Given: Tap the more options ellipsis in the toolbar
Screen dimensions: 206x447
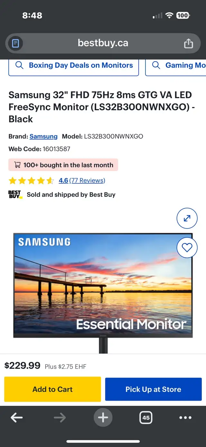Looking at the screenshot, I should (185, 417).
